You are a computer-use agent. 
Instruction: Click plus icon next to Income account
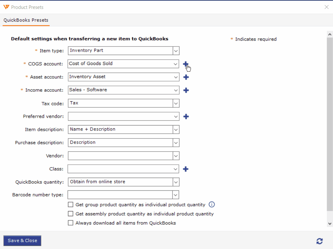click(186, 90)
